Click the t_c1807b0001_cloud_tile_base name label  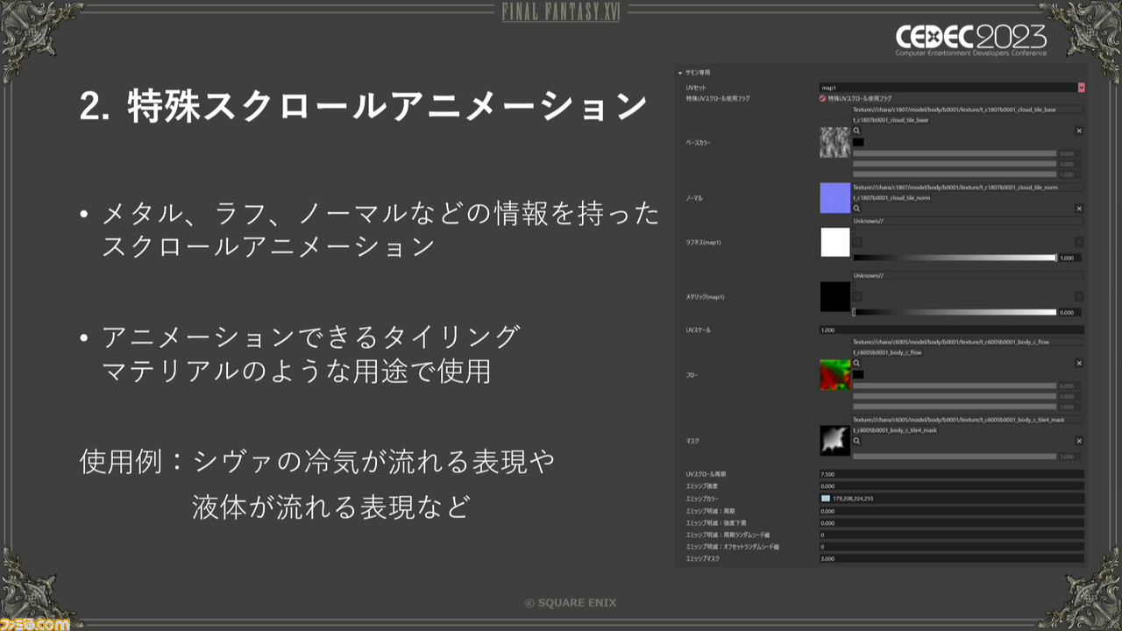[891, 120]
